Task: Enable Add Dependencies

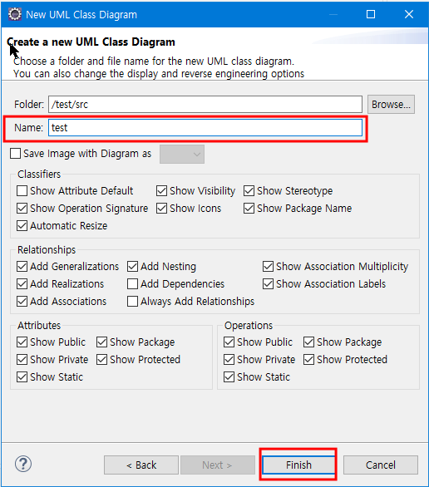Action: pyautogui.click(x=133, y=284)
